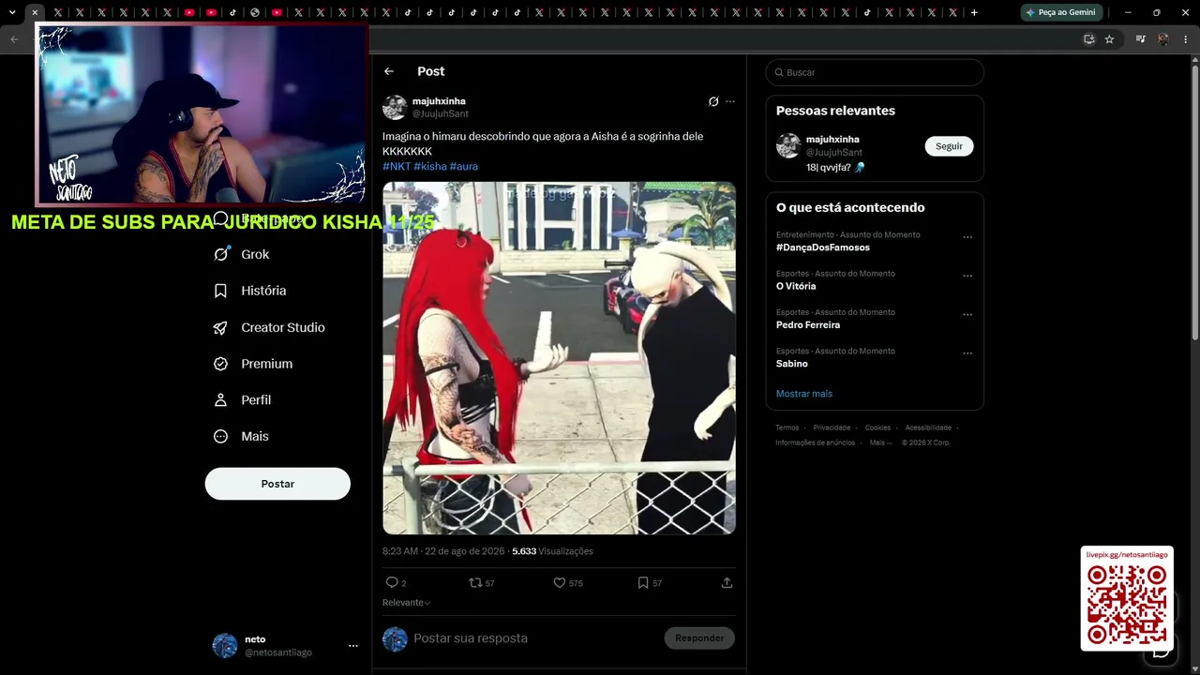Bookmark the post using the bookmark icon
The width and height of the screenshot is (1200, 675).
click(643, 582)
